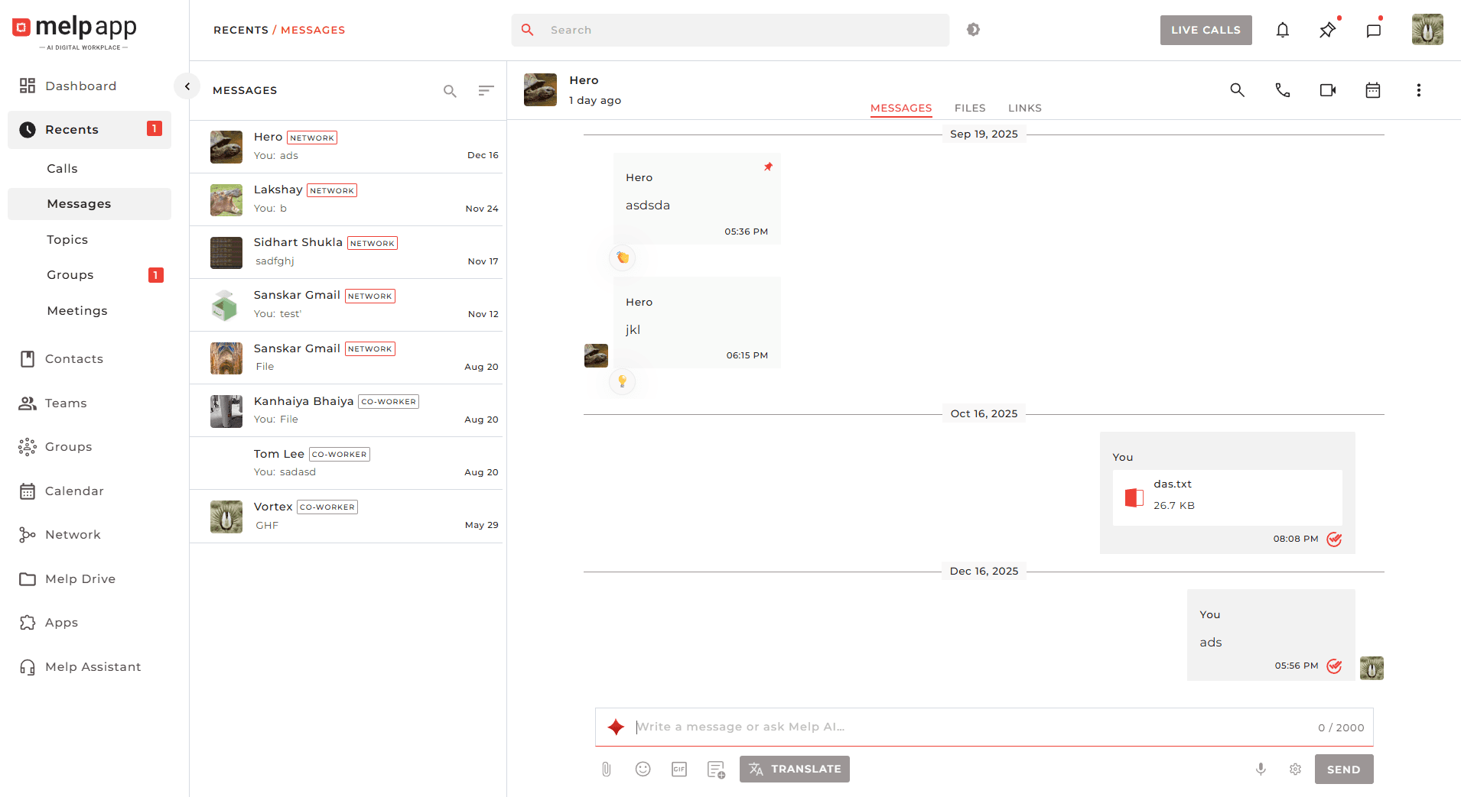Attach a file using the paperclip icon

click(x=606, y=769)
